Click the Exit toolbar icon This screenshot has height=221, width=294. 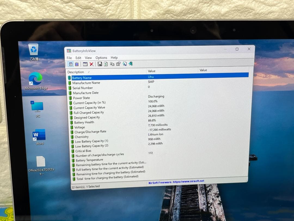(x=131, y=64)
